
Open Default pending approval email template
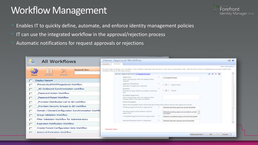(x=179, y=107)
